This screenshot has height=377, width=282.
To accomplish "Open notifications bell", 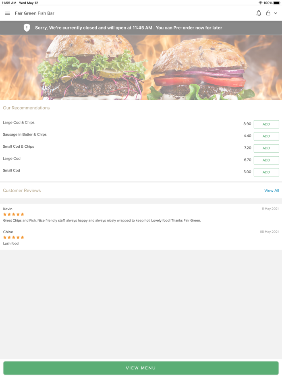I will click(x=259, y=13).
